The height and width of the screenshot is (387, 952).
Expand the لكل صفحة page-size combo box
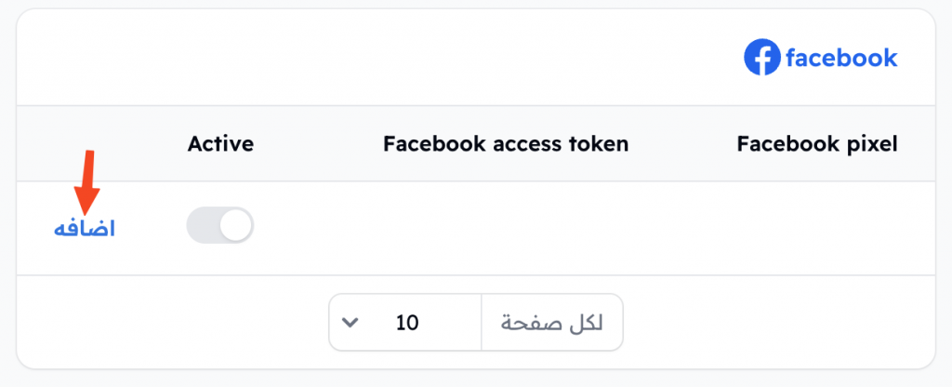point(476,322)
